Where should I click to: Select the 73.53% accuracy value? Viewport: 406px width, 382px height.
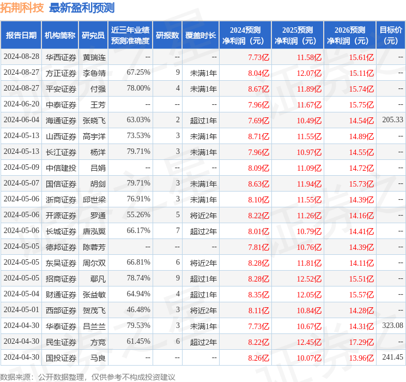[138, 136]
